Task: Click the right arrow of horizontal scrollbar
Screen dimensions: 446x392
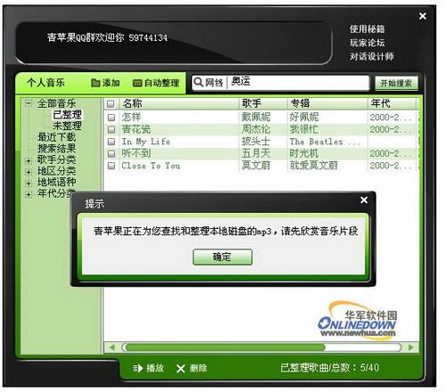Action: (411, 347)
